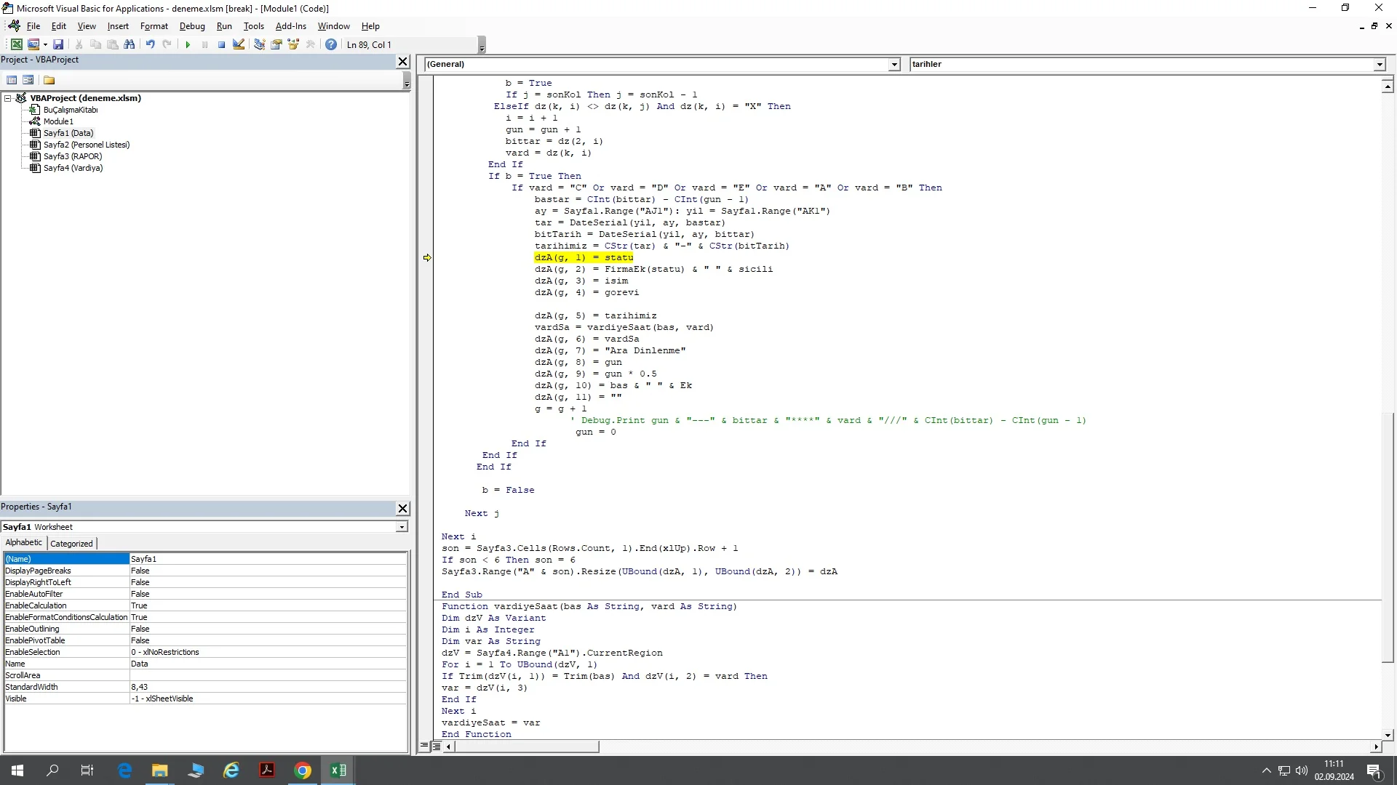
Task: Click the Visible value -1 - xlSheetVisible
Action: [x=268, y=699]
